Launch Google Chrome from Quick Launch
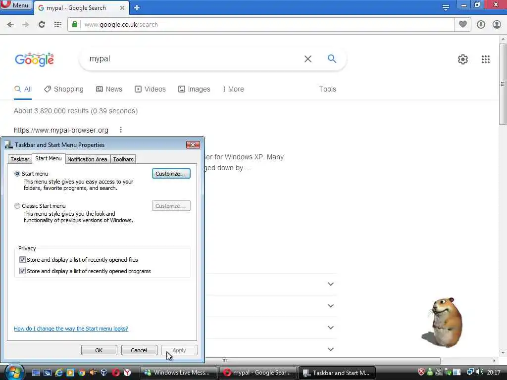 pyautogui.click(x=82, y=373)
